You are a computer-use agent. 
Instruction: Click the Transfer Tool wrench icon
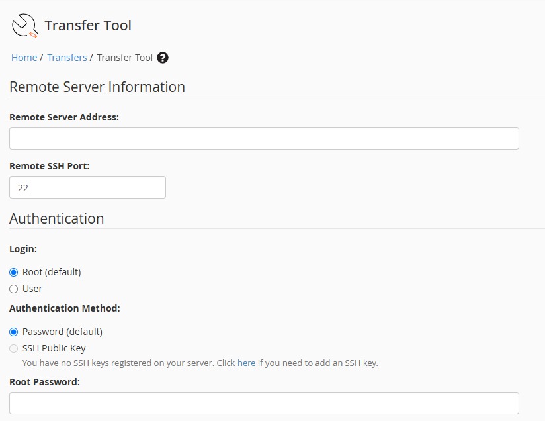pyautogui.click(x=24, y=26)
